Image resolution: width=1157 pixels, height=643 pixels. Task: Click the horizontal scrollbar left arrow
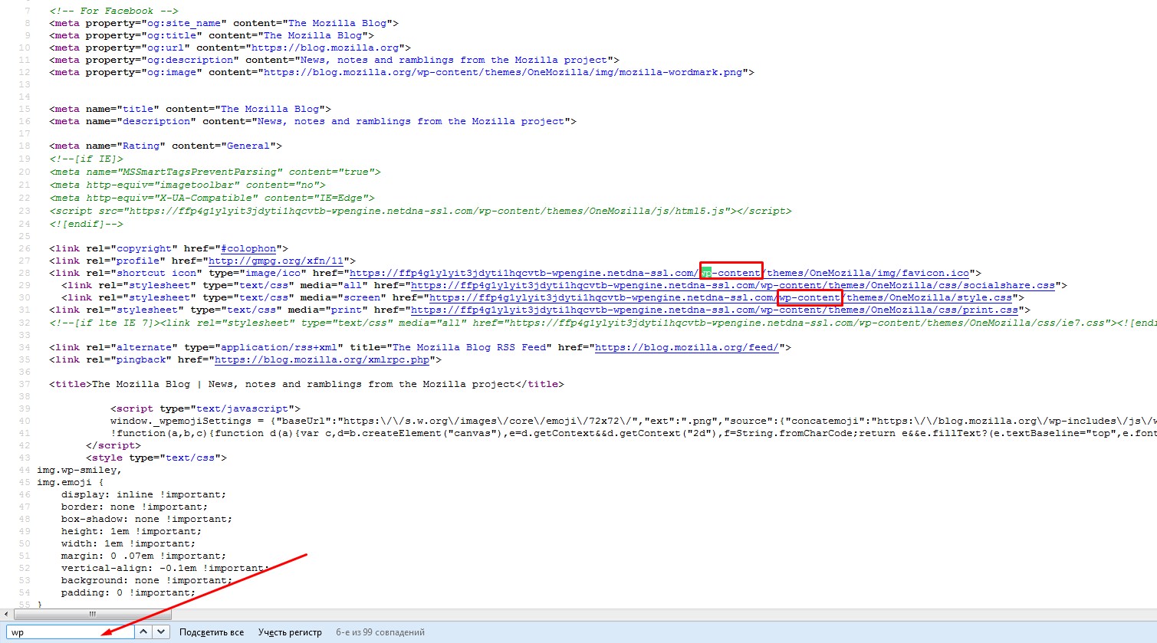click(x=7, y=614)
